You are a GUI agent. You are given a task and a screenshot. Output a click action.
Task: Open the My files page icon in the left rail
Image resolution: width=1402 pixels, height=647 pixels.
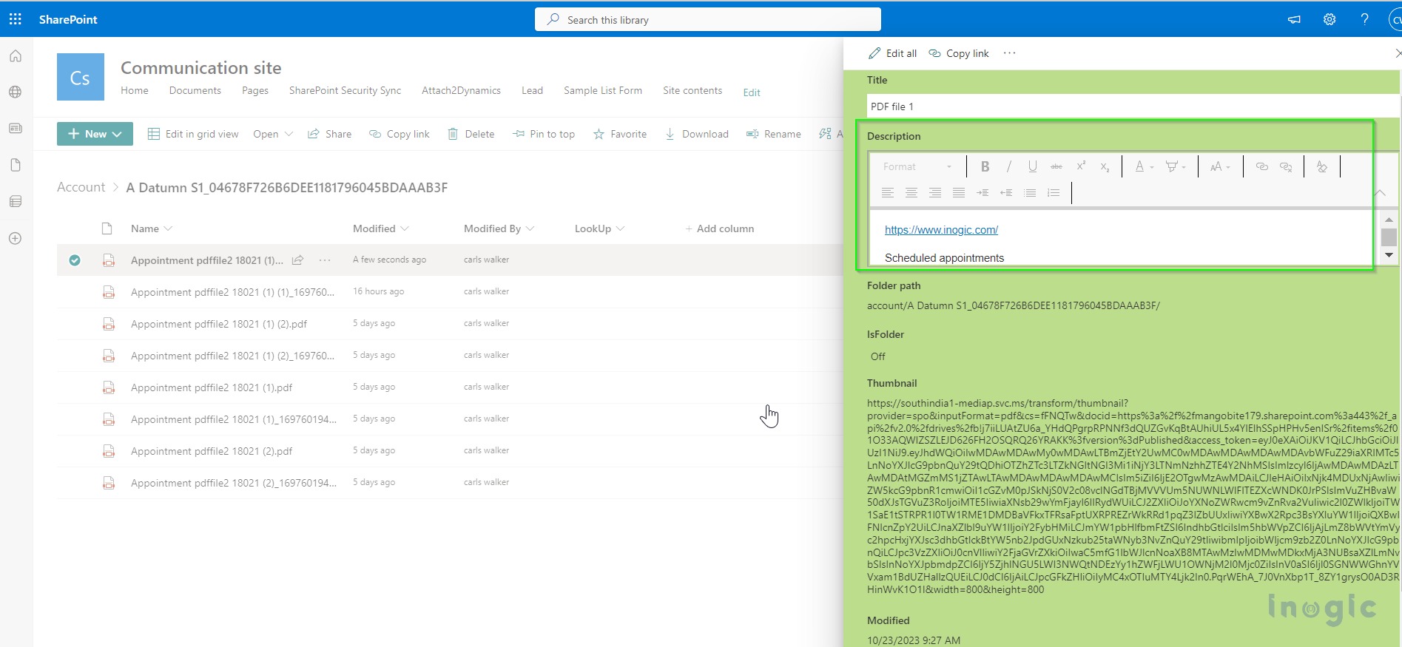(x=16, y=165)
